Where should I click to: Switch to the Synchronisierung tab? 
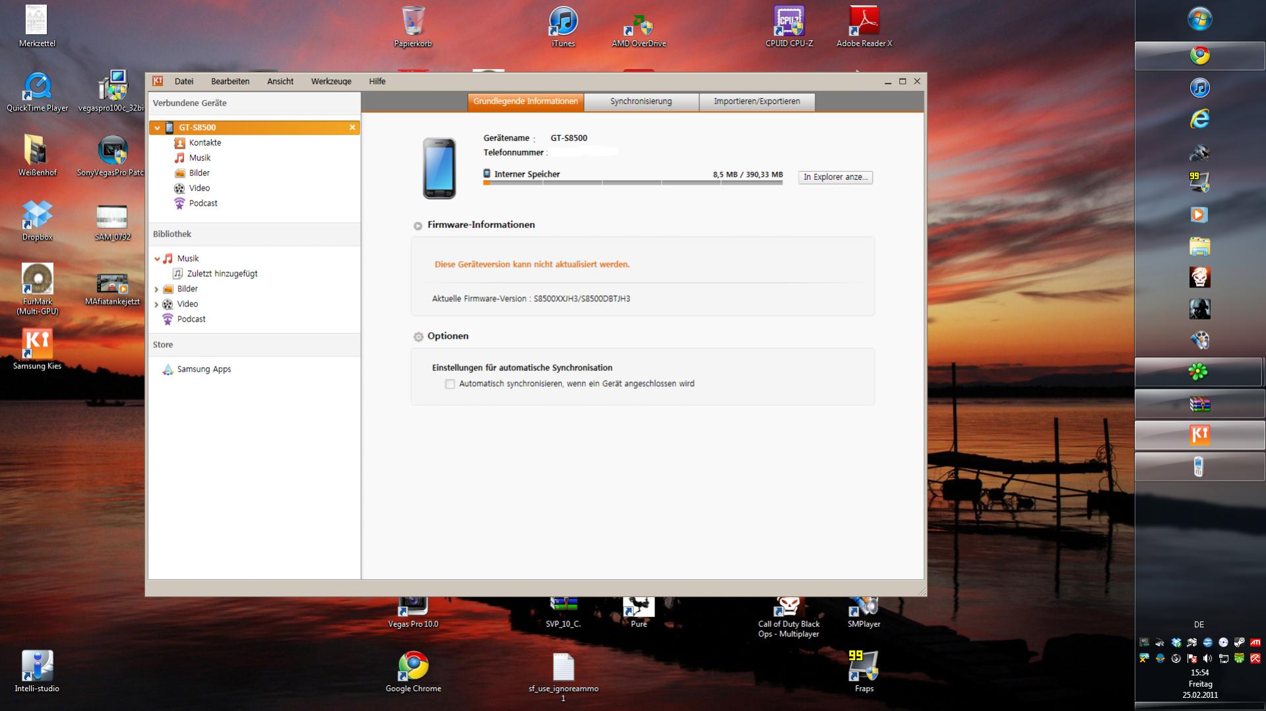641,101
